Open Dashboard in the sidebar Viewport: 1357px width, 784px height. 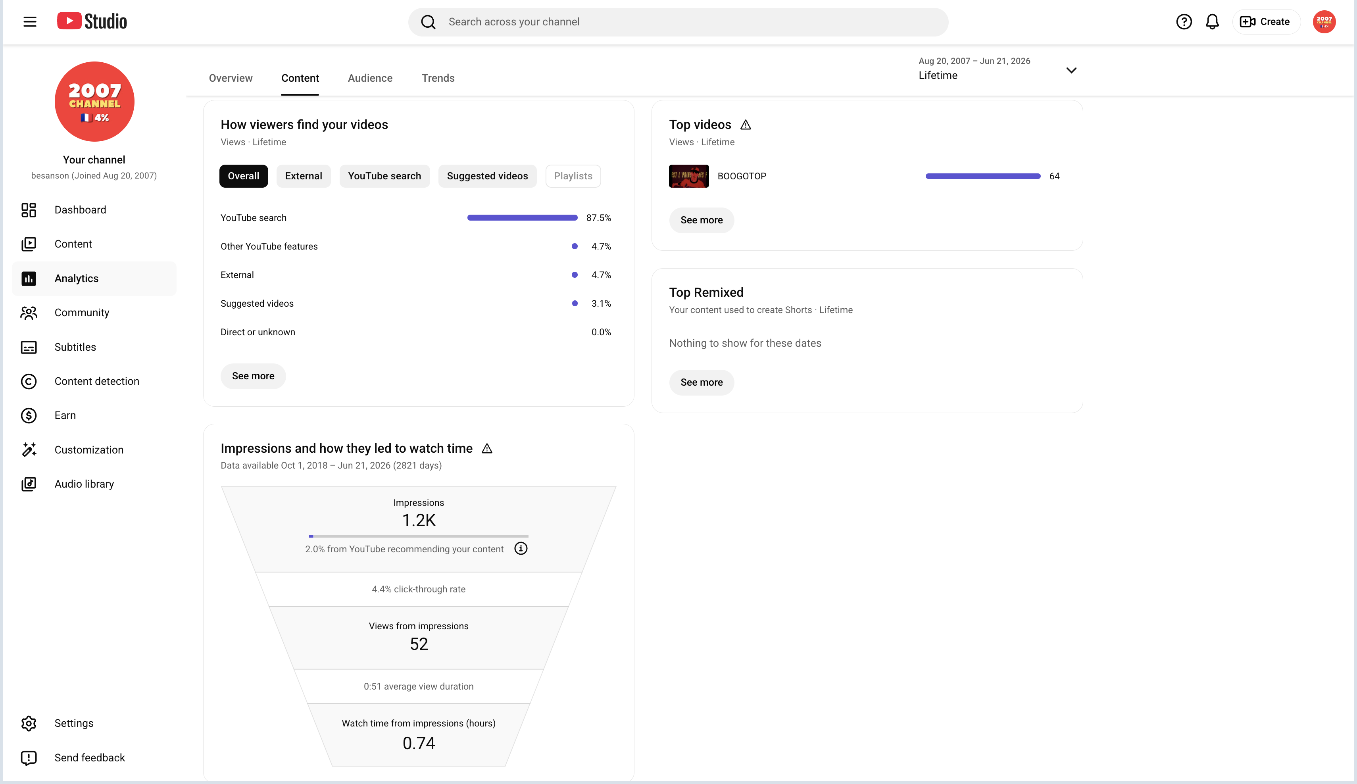94,210
